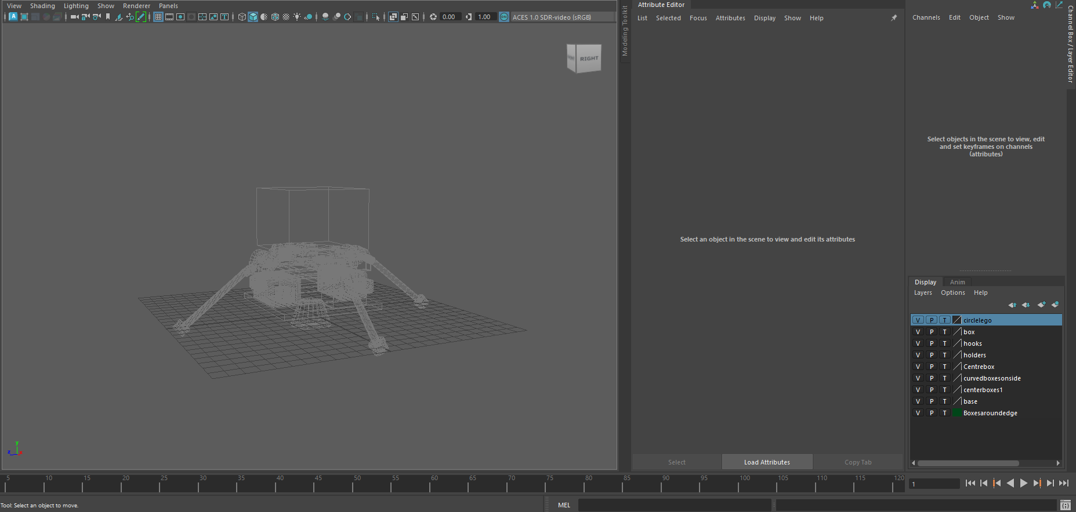The image size is (1076, 512).
Task: Switch to the Anim layer tab
Action: tap(957, 282)
